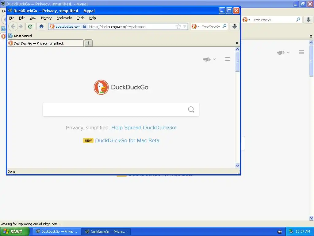The image size is (314, 236).
Task: Click the padlock security icon in address bar
Action: click(84, 26)
